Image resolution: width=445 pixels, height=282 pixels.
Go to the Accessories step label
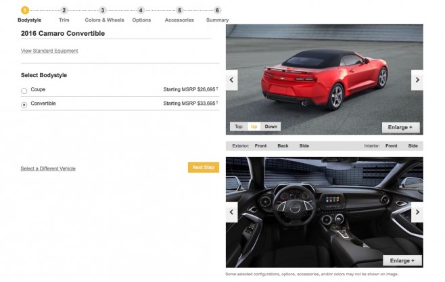179,20
